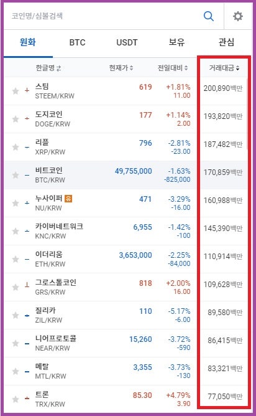Click the candle icon for XRP/KRW
Screen dimensions: 256x416
[x=27, y=147]
